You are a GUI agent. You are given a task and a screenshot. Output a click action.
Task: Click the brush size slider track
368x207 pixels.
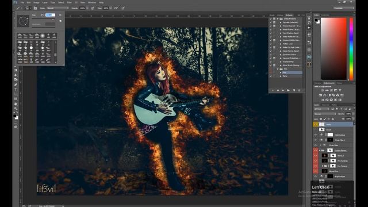click(44, 19)
